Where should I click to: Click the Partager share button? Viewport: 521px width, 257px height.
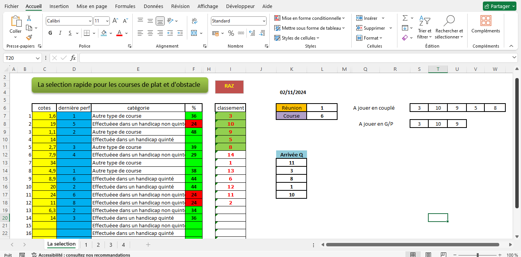[499, 6]
